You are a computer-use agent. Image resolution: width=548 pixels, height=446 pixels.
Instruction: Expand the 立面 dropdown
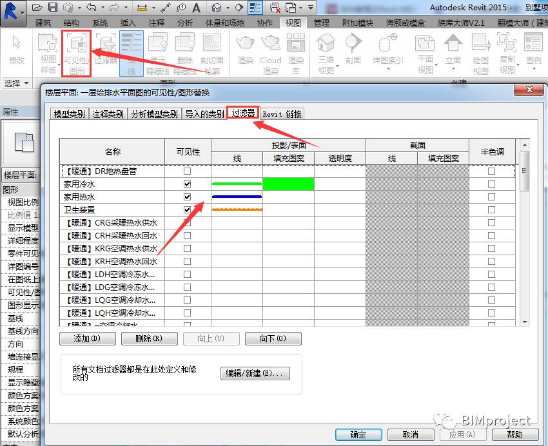(x=453, y=69)
